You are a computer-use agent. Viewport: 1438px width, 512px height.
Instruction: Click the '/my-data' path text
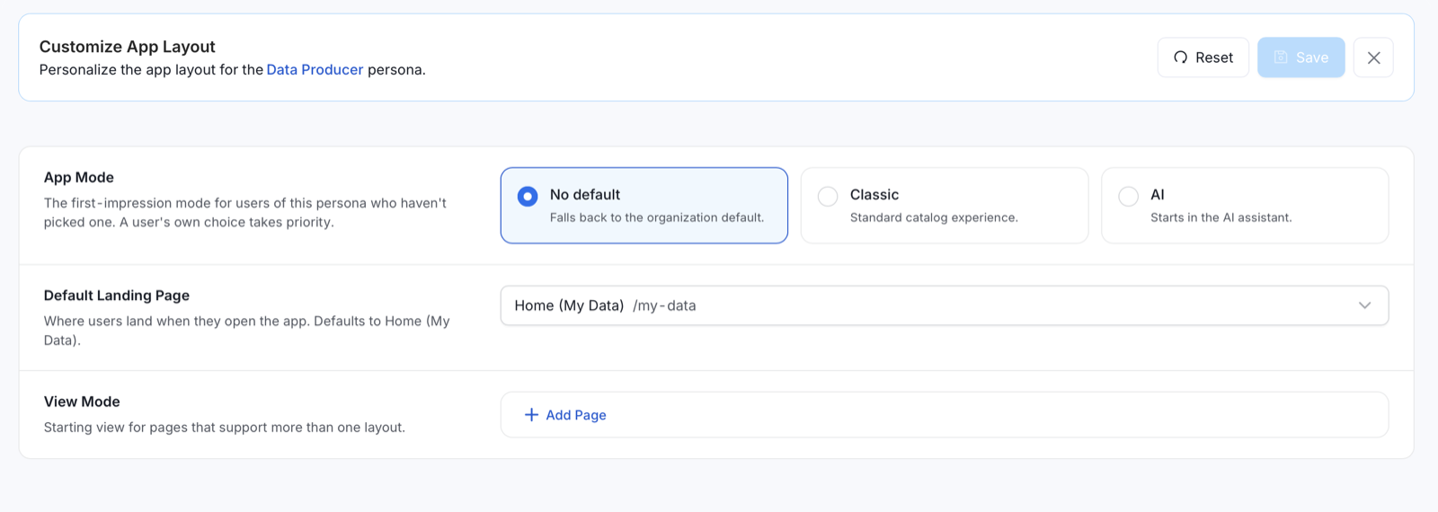(x=664, y=305)
